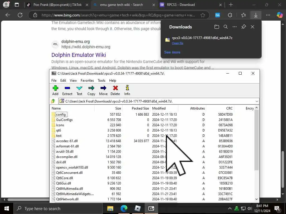
Task: Click the browser address bar URL
Action: (118, 15)
